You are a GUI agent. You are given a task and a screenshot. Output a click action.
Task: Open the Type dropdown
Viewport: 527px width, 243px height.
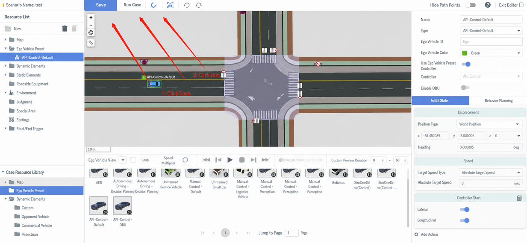coord(491,31)
